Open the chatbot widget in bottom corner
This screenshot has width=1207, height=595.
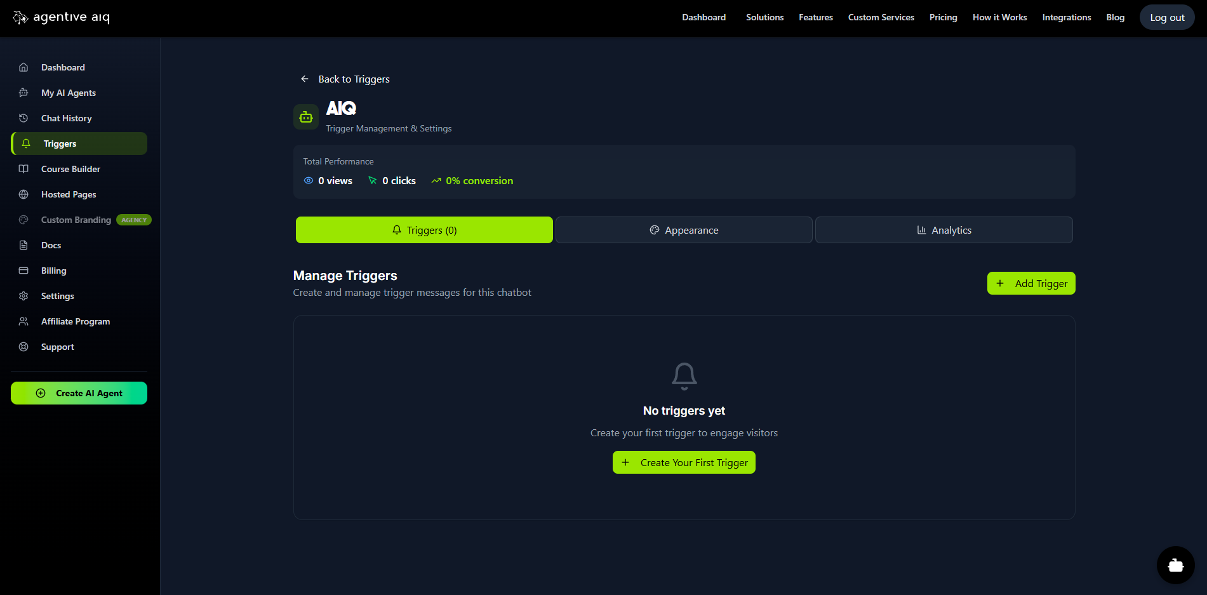(x=1175, y=565)
